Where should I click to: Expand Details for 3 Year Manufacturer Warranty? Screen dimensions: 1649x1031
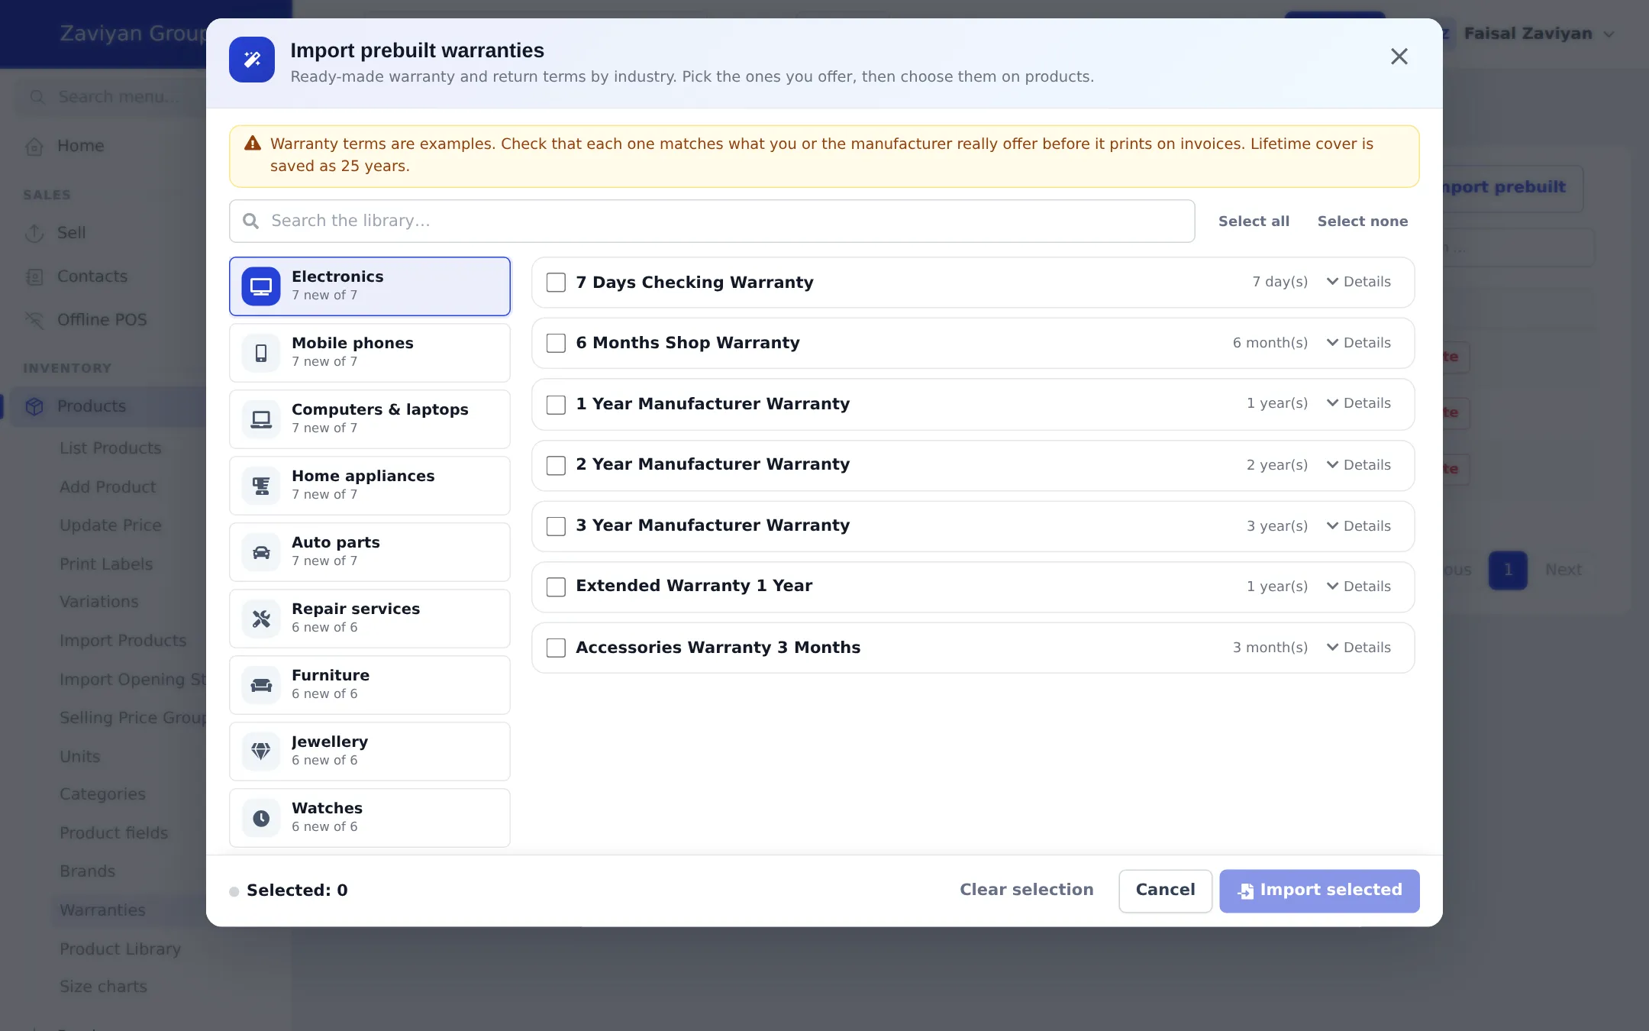pyautogui.click(x=1358, y=526)
